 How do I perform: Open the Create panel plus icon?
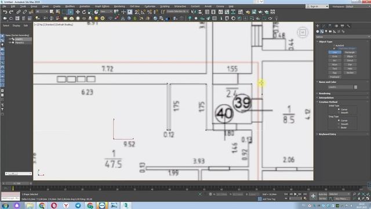coord(318,26)
